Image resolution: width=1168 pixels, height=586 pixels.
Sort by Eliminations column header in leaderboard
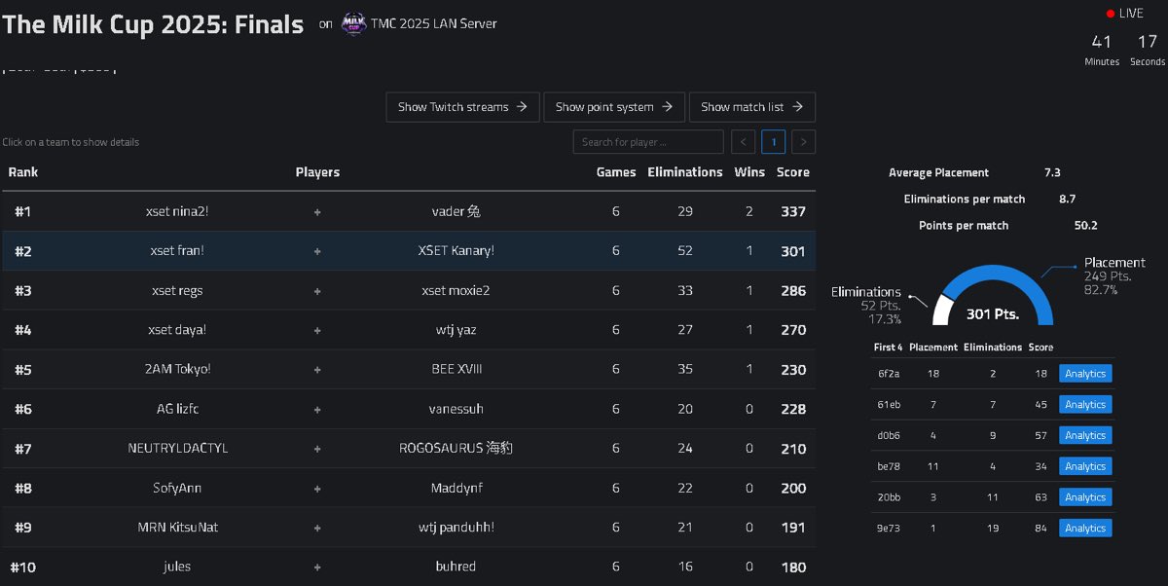click(685, 172)
